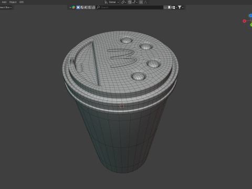Expand chevron before the multicolored sphere icon
The height and width of the screenshot is (189, 252).
pyautogui.click(x=70, y=7)
